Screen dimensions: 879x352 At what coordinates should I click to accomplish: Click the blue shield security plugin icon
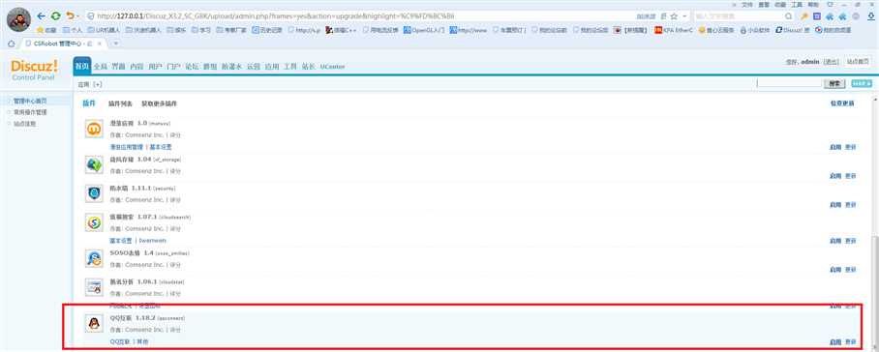(94, 193)
